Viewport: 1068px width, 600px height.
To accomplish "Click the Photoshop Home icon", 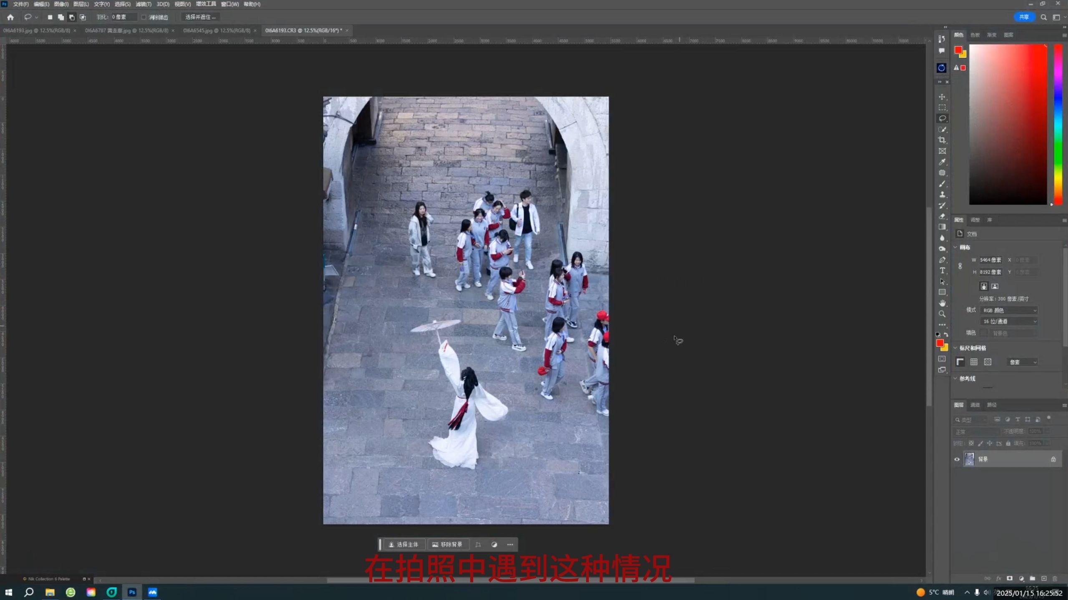I will [x=10, y=17].
